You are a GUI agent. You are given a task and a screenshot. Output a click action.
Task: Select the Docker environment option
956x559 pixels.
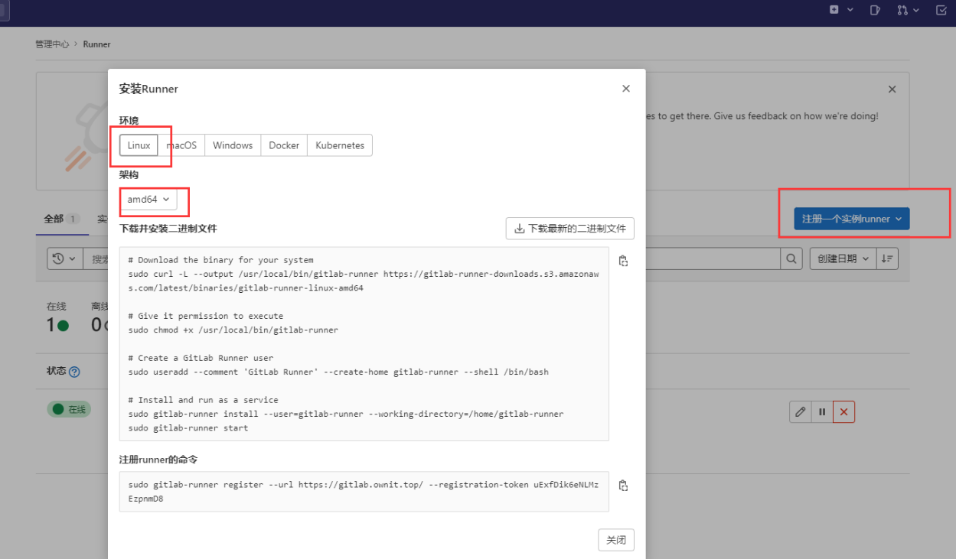point(284,145)
